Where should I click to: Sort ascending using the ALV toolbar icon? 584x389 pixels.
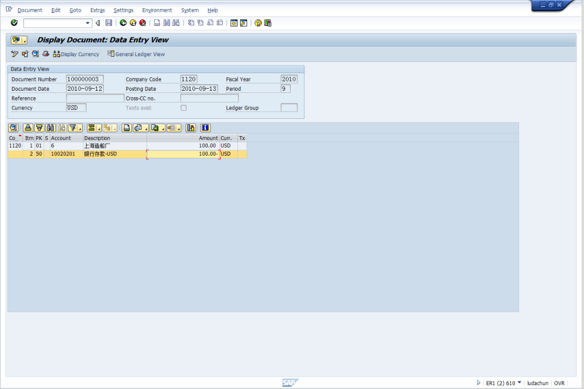pyautogui.click(x=28, y=128)
